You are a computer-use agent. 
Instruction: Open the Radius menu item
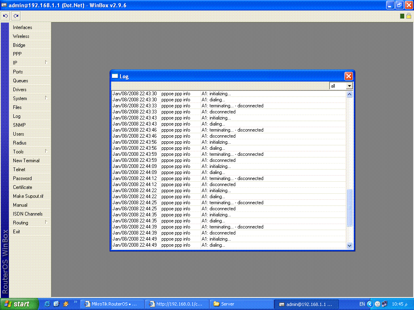tap(30, 143)
